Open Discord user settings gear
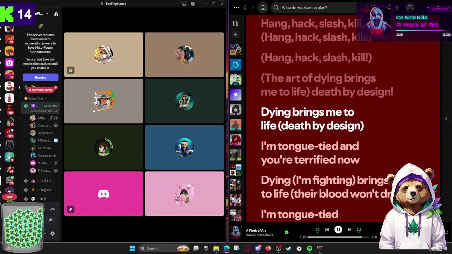 click(x=52, y=234)
